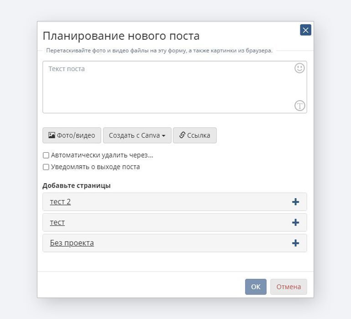Image resolution: width=351 pixels, height=319 pixels.
Task: Expand the тест 2 project name
Action: pos(60,202)
